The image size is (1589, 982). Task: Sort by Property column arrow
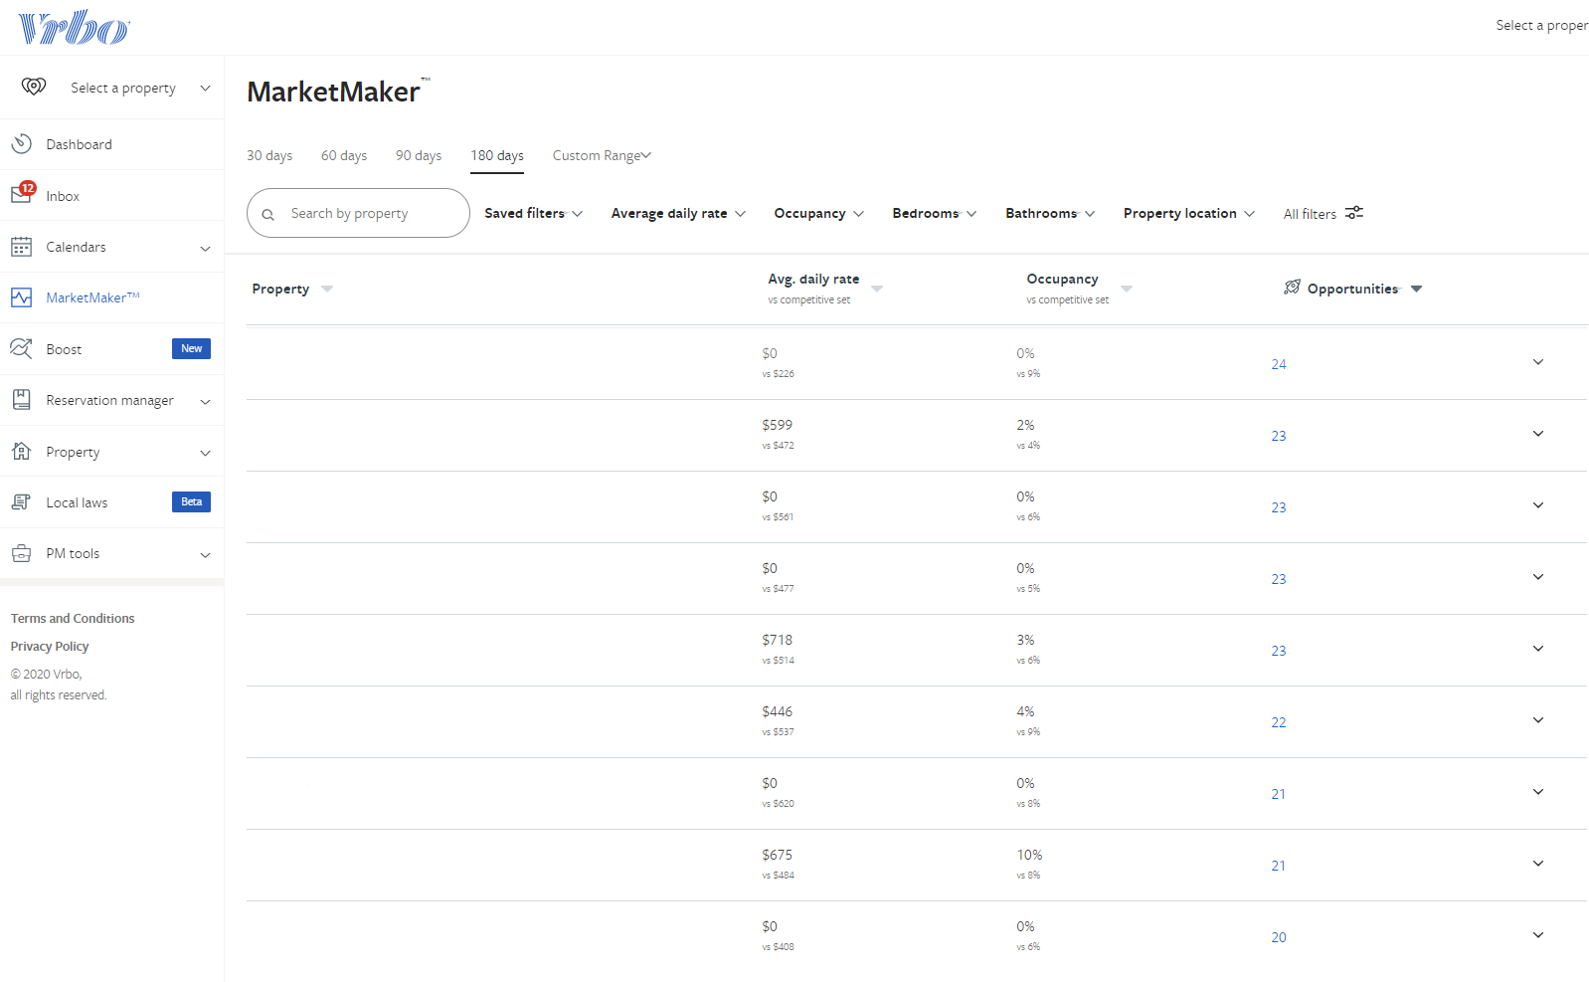pyautogui.click(x=327, y=289)
